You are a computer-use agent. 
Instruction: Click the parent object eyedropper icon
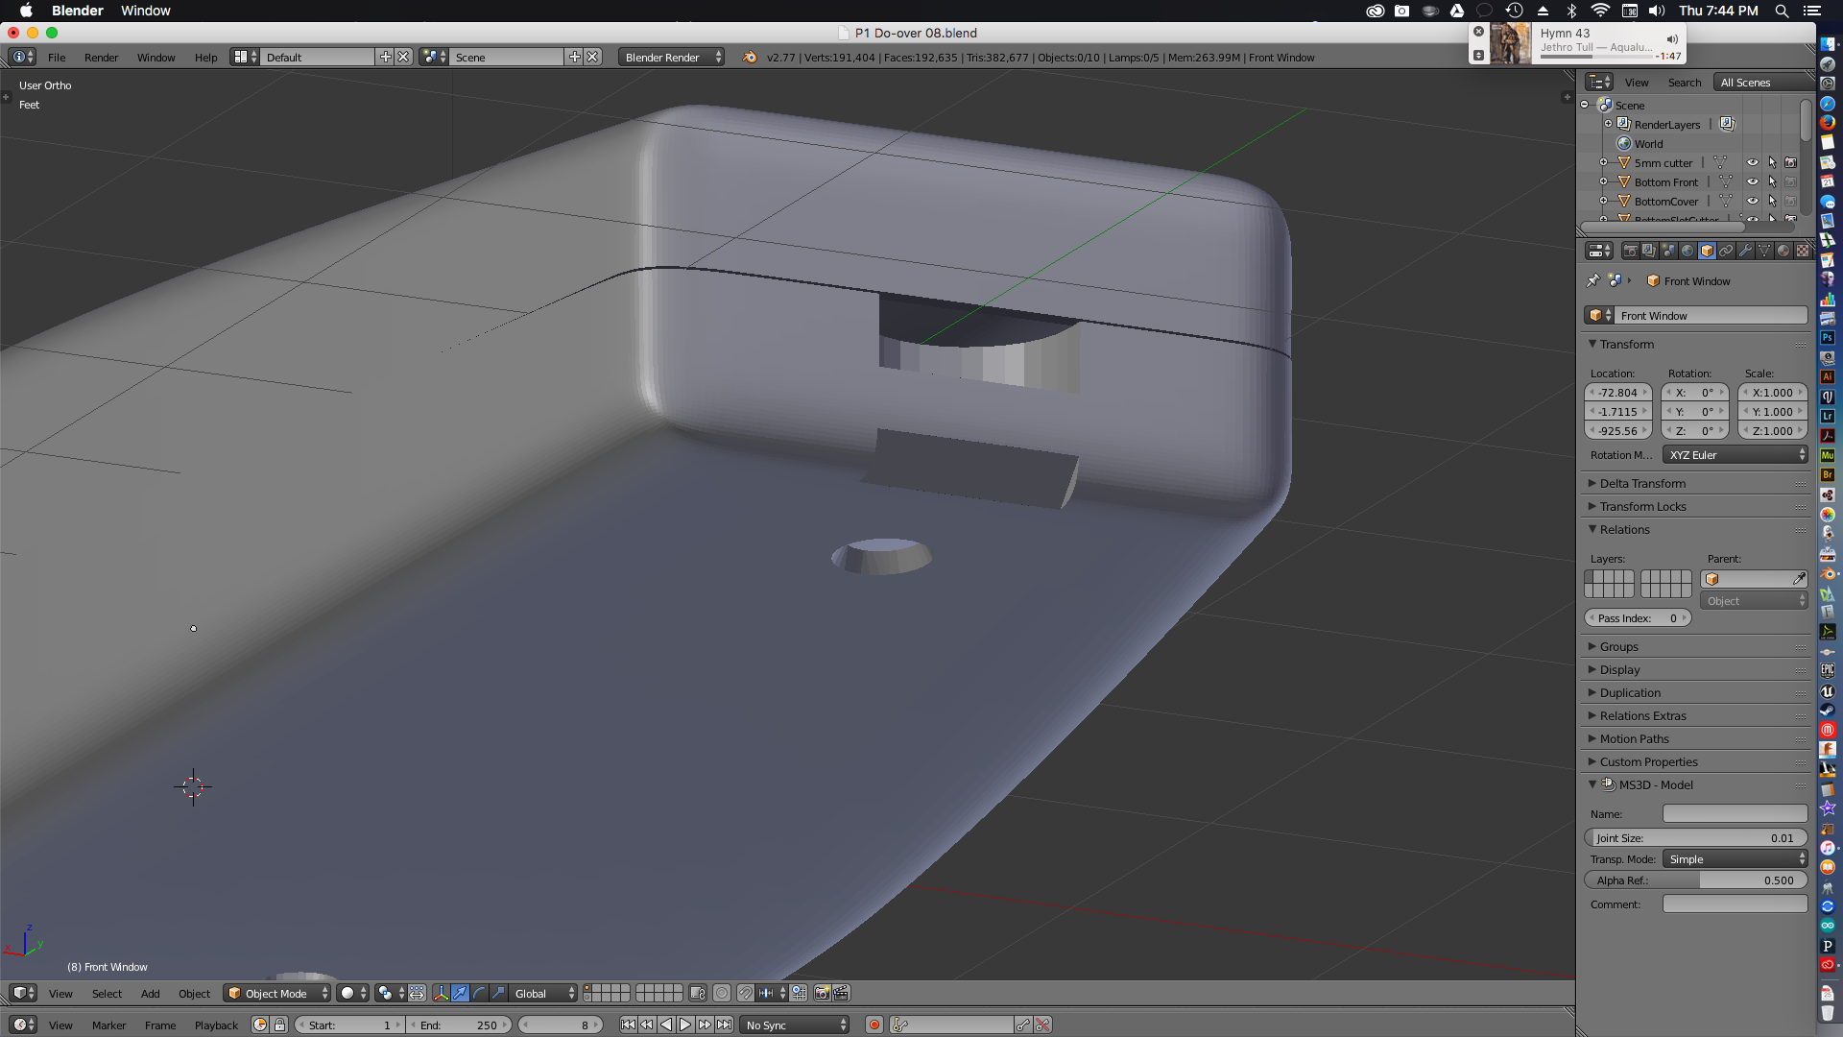(1799, 579)
